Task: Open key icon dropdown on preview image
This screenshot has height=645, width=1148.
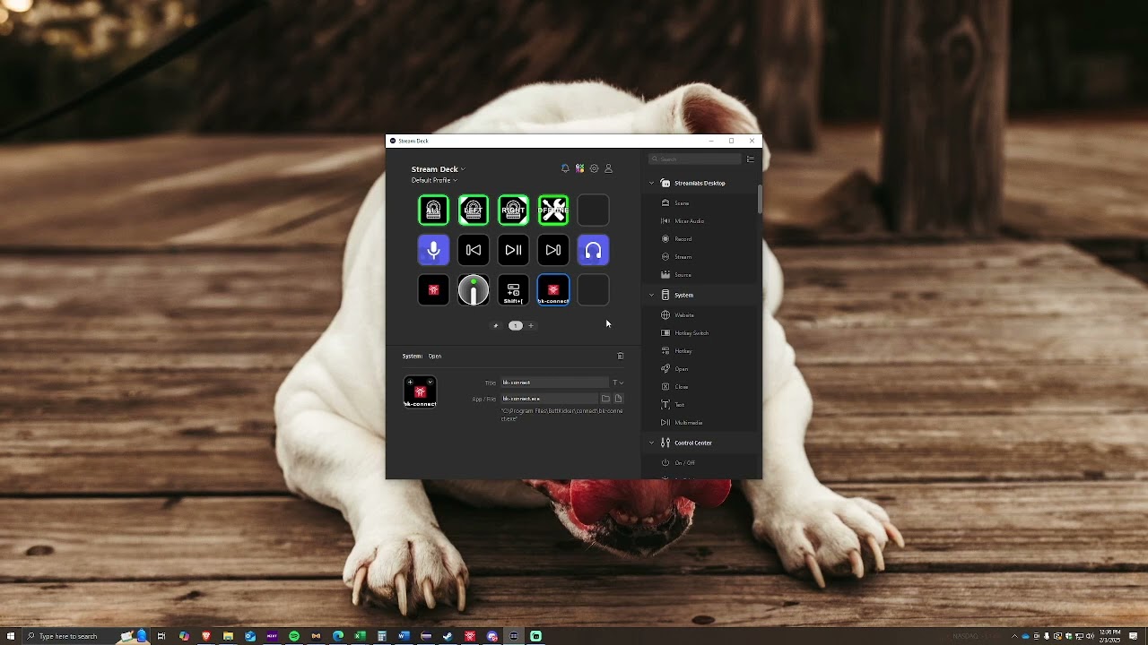Action: (430, 382)
